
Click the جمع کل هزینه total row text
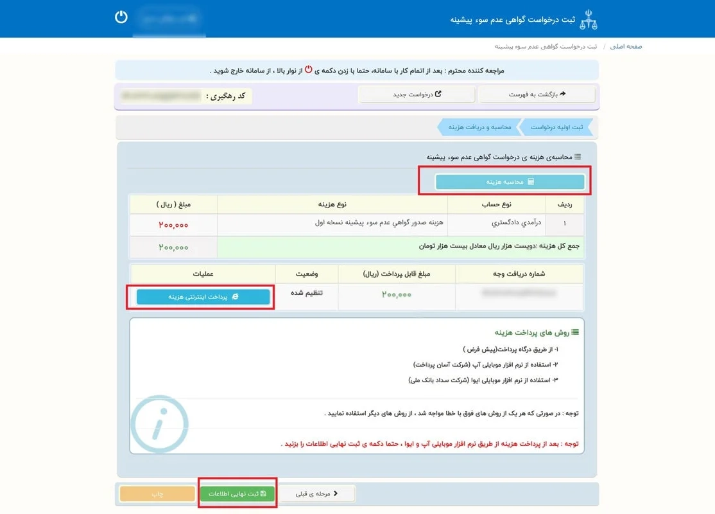point(499,246)
